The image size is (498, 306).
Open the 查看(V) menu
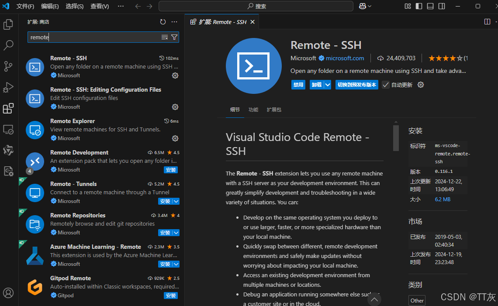(x=100, y=6)
